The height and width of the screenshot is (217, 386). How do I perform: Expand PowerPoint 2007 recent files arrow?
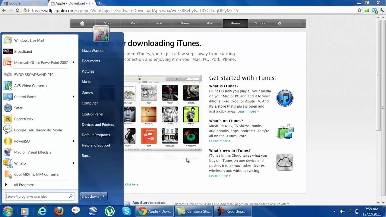74,63
